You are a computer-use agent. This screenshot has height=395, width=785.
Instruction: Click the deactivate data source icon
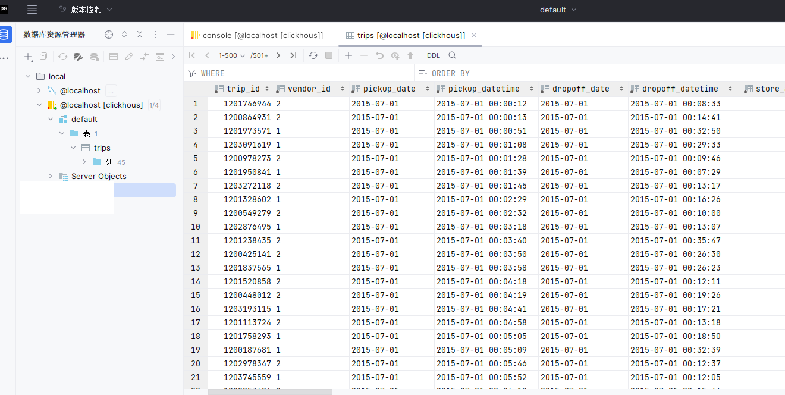94,57
